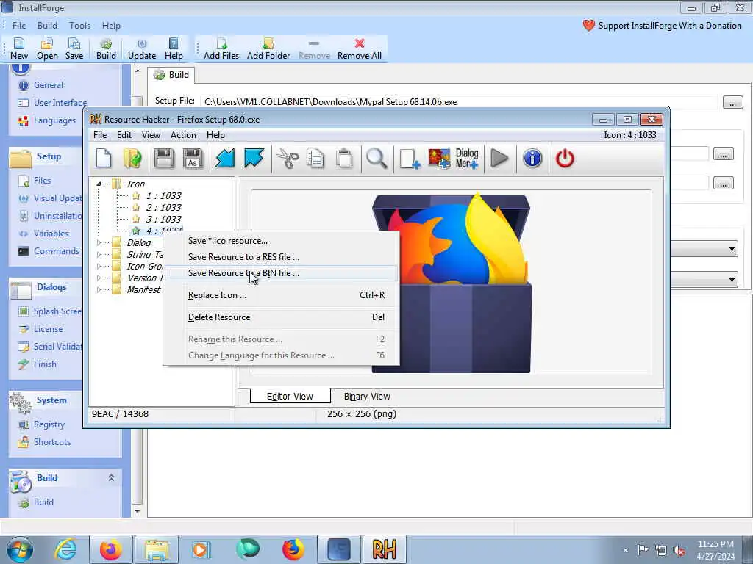The width and height of the screenshot is (753, 564).
Task: Click the Save As floppy icon
Action: tap(193, 159)
